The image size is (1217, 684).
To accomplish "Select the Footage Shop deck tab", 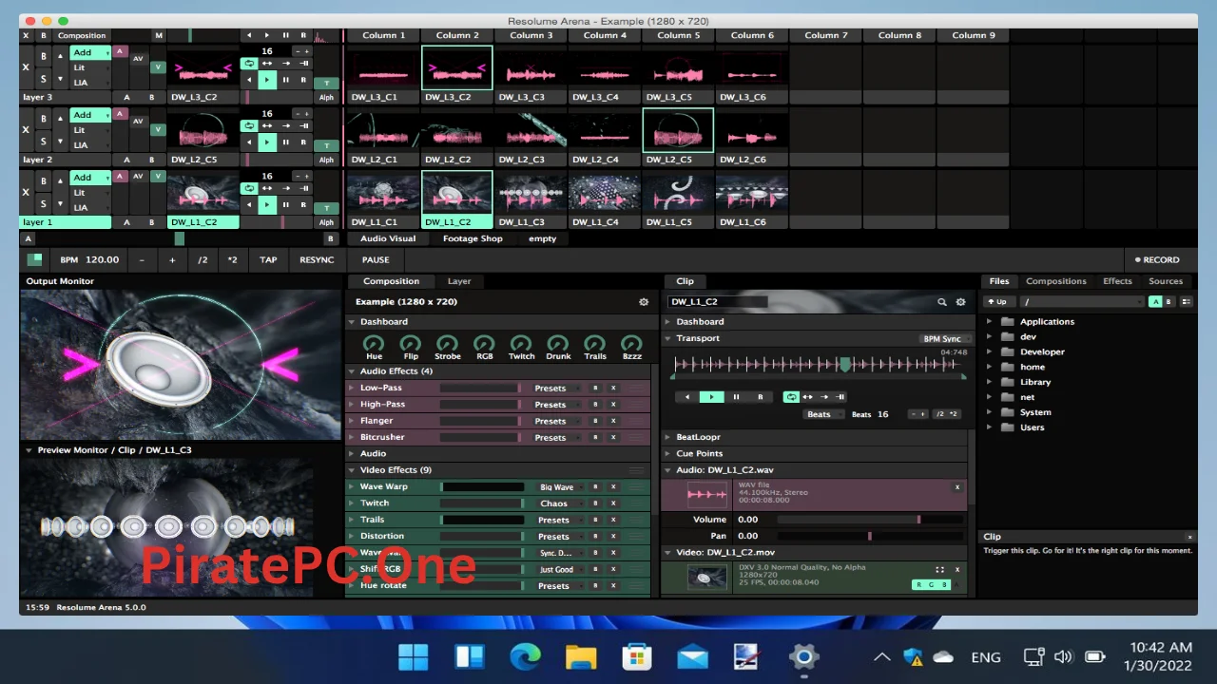I will (x=473, y=238).
